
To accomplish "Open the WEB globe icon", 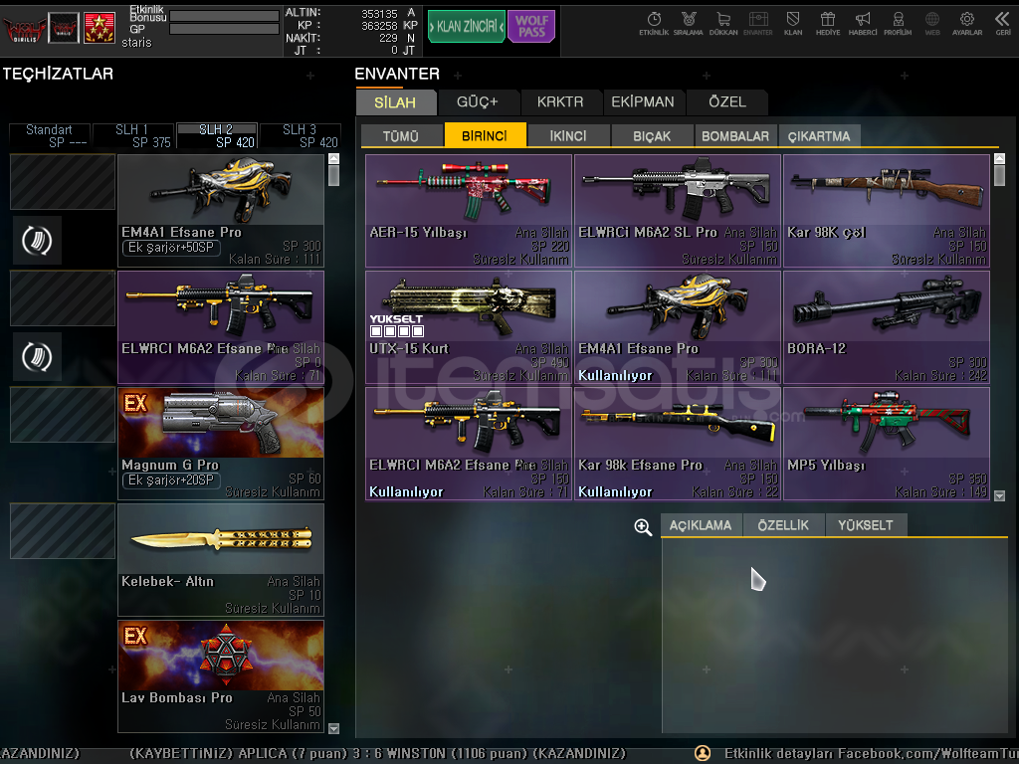I will coord(932,24).
